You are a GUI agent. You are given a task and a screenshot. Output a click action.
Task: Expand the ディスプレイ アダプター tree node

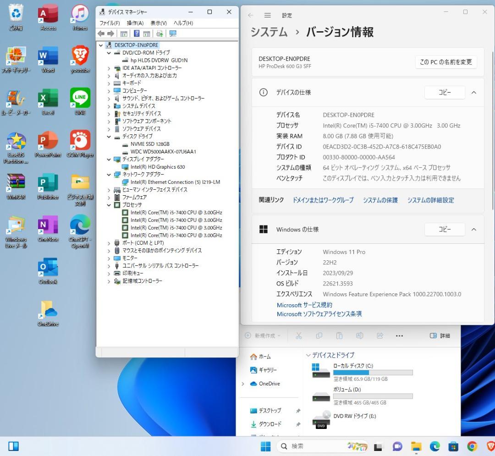tap(109, 159)
